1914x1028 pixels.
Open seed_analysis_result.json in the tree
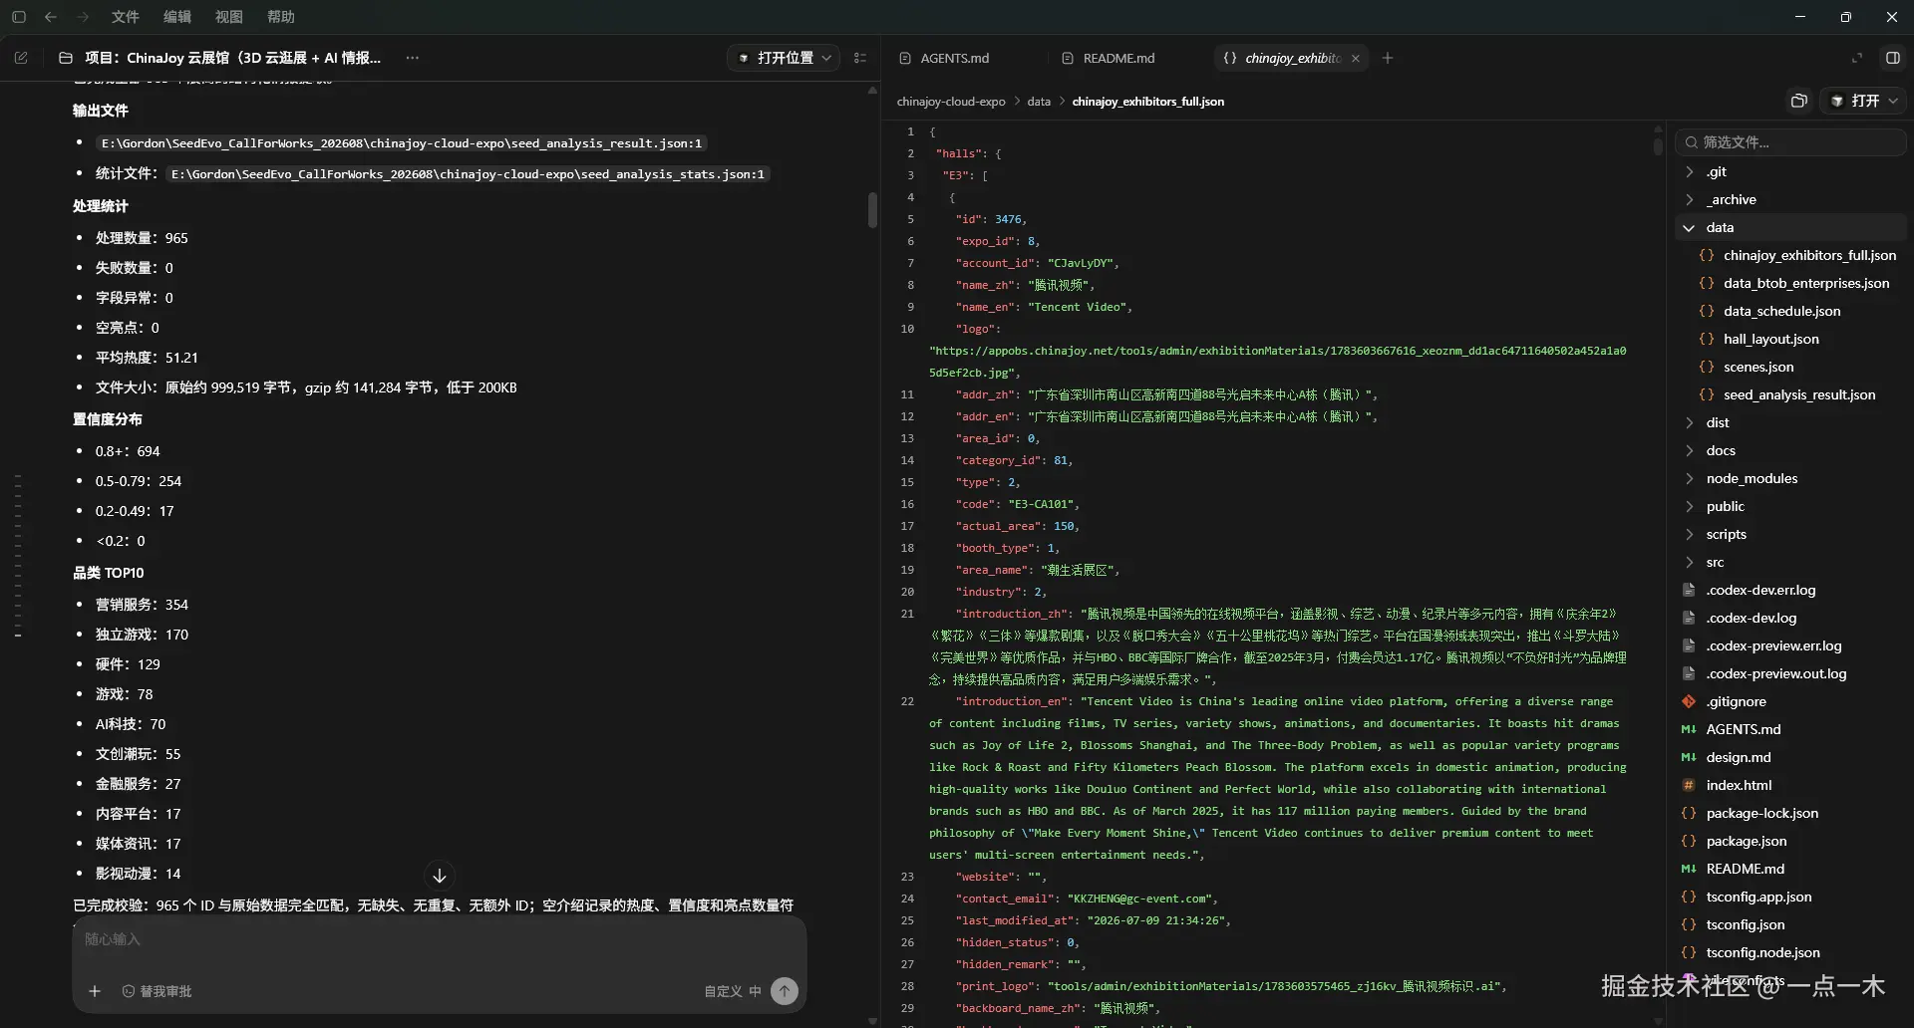point(1798,394)
